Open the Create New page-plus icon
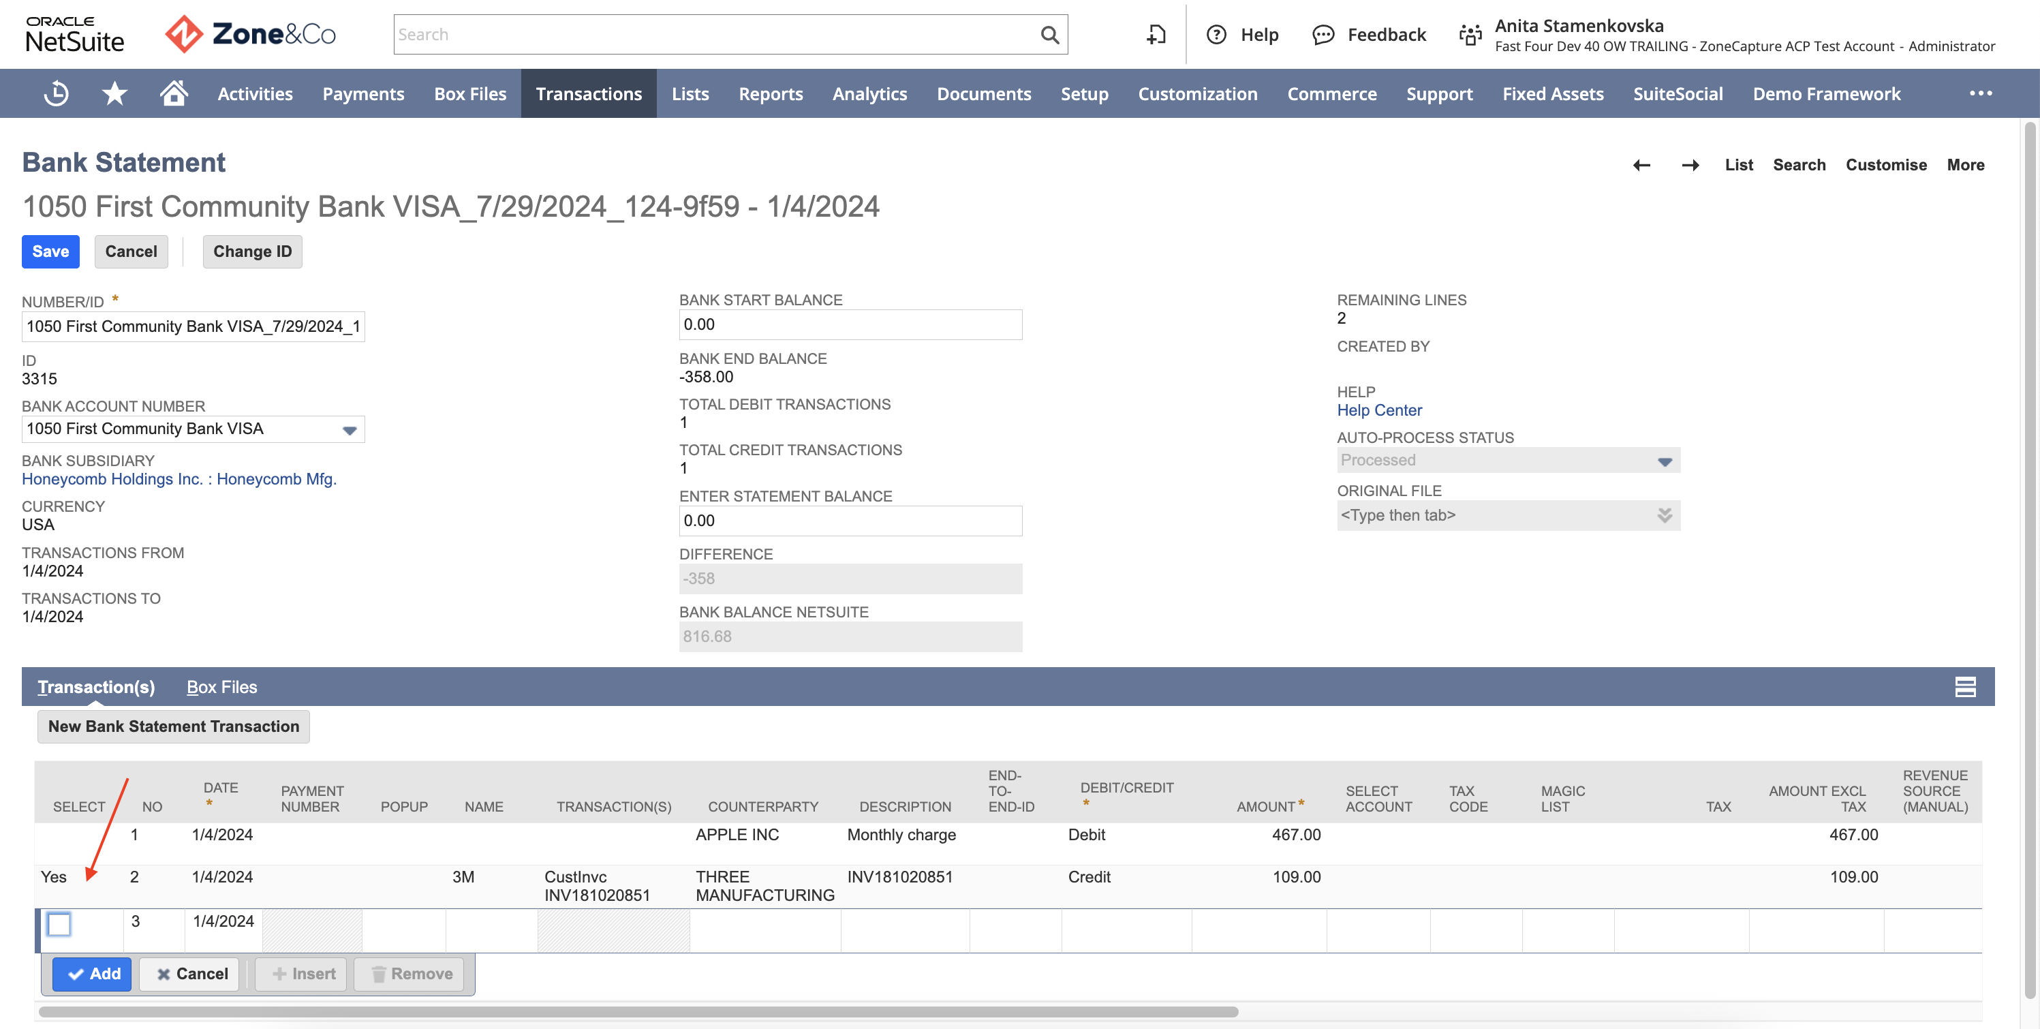 tap(1156, 35)
